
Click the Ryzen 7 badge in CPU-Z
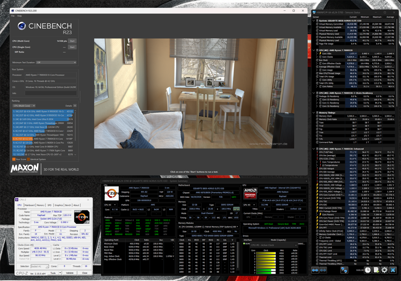click(x=81, y=217)
